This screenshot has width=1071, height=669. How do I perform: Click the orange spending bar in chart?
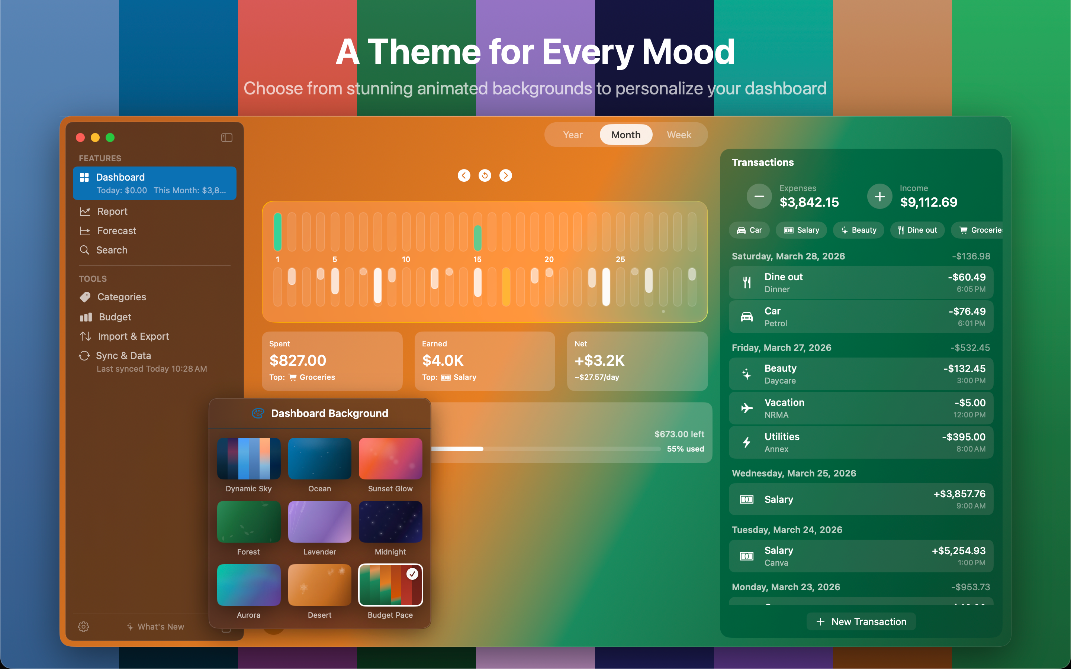pyautogui.click(x=506, y=286)
